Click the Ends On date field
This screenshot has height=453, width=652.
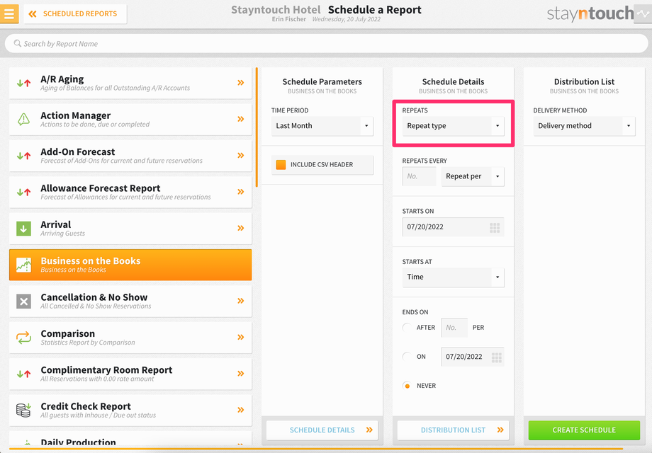(473, 357)
